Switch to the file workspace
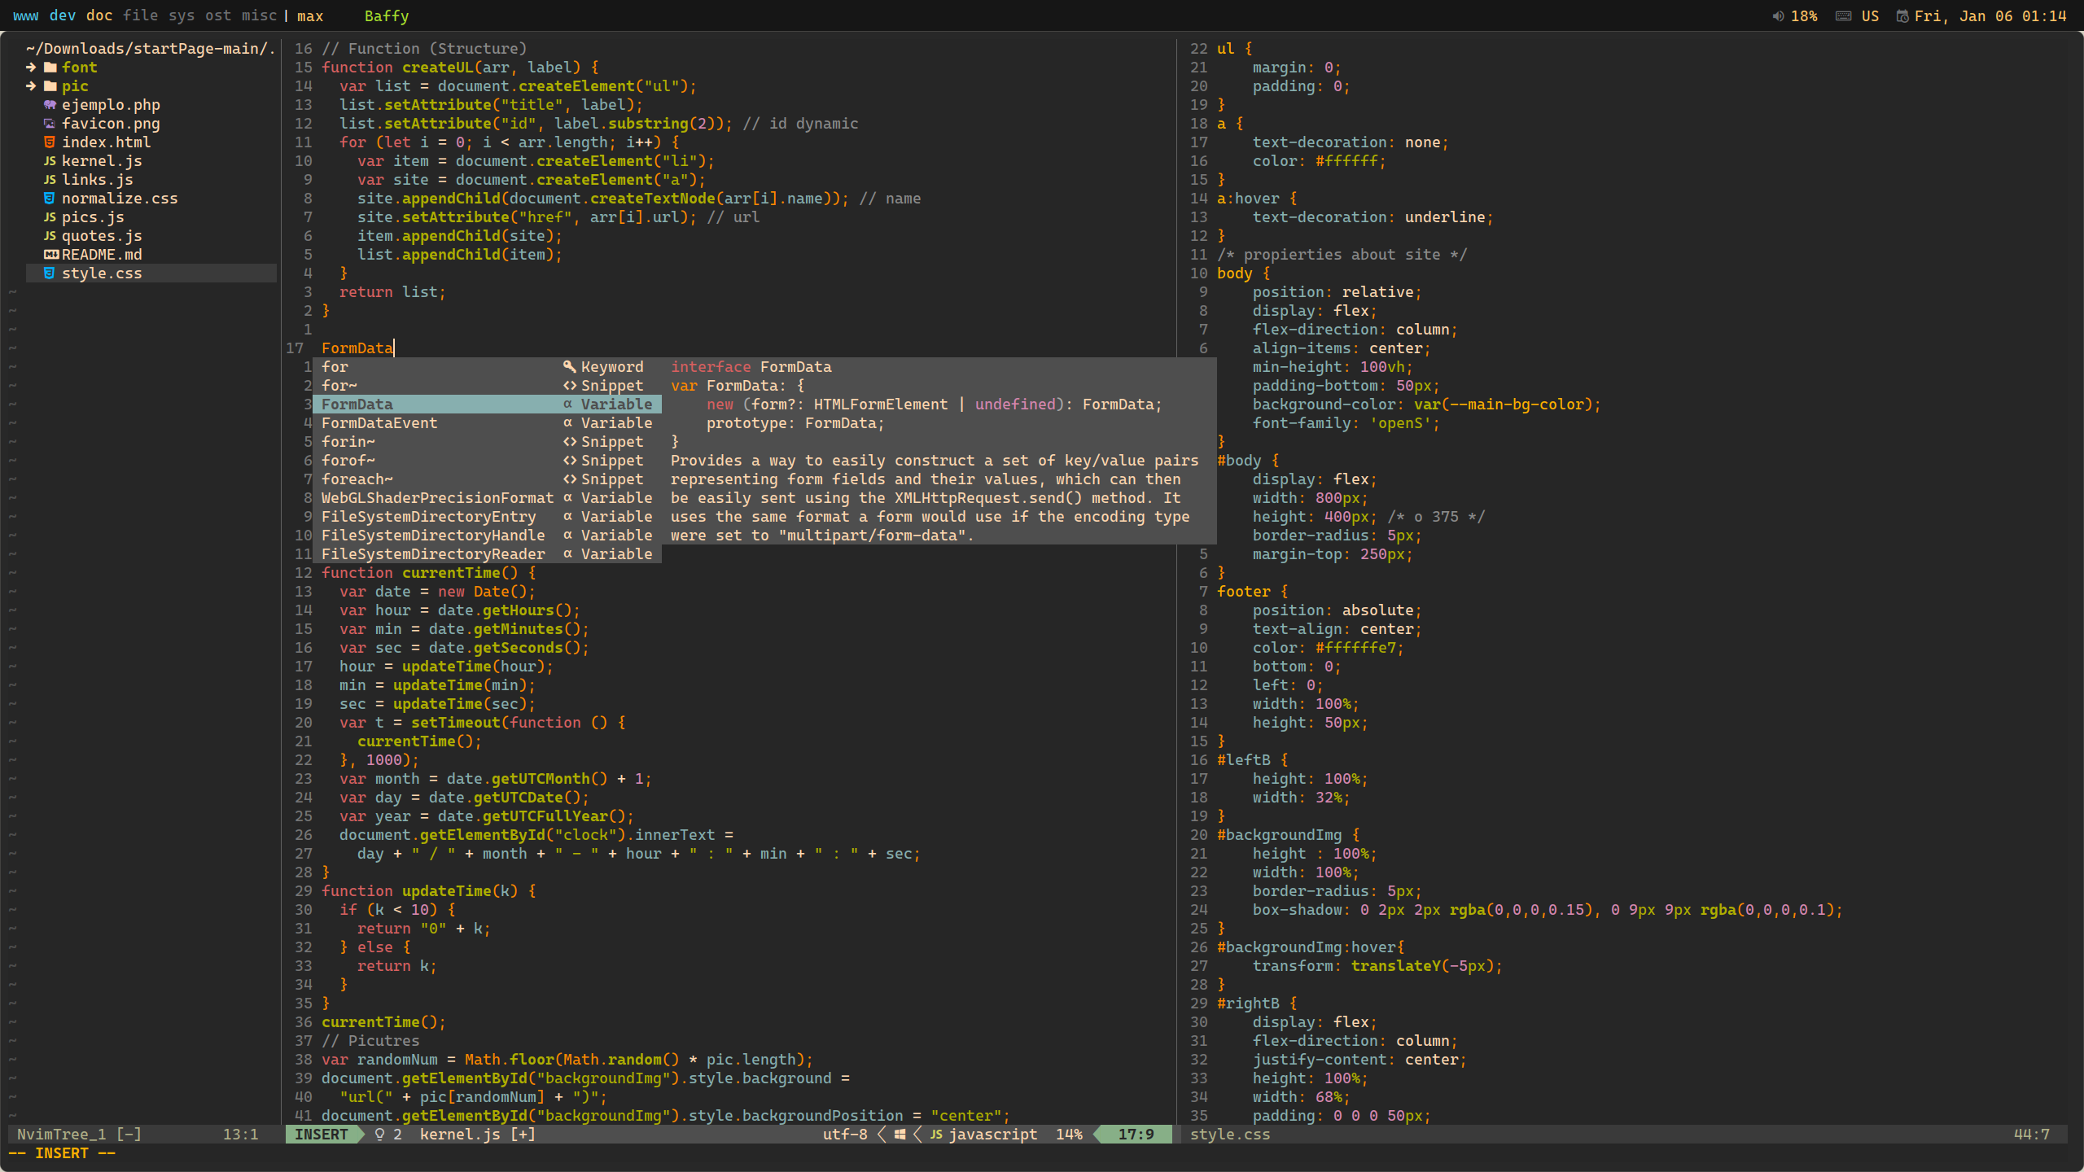This screenshot has height=1172, width=2084. tap(141, 15)
